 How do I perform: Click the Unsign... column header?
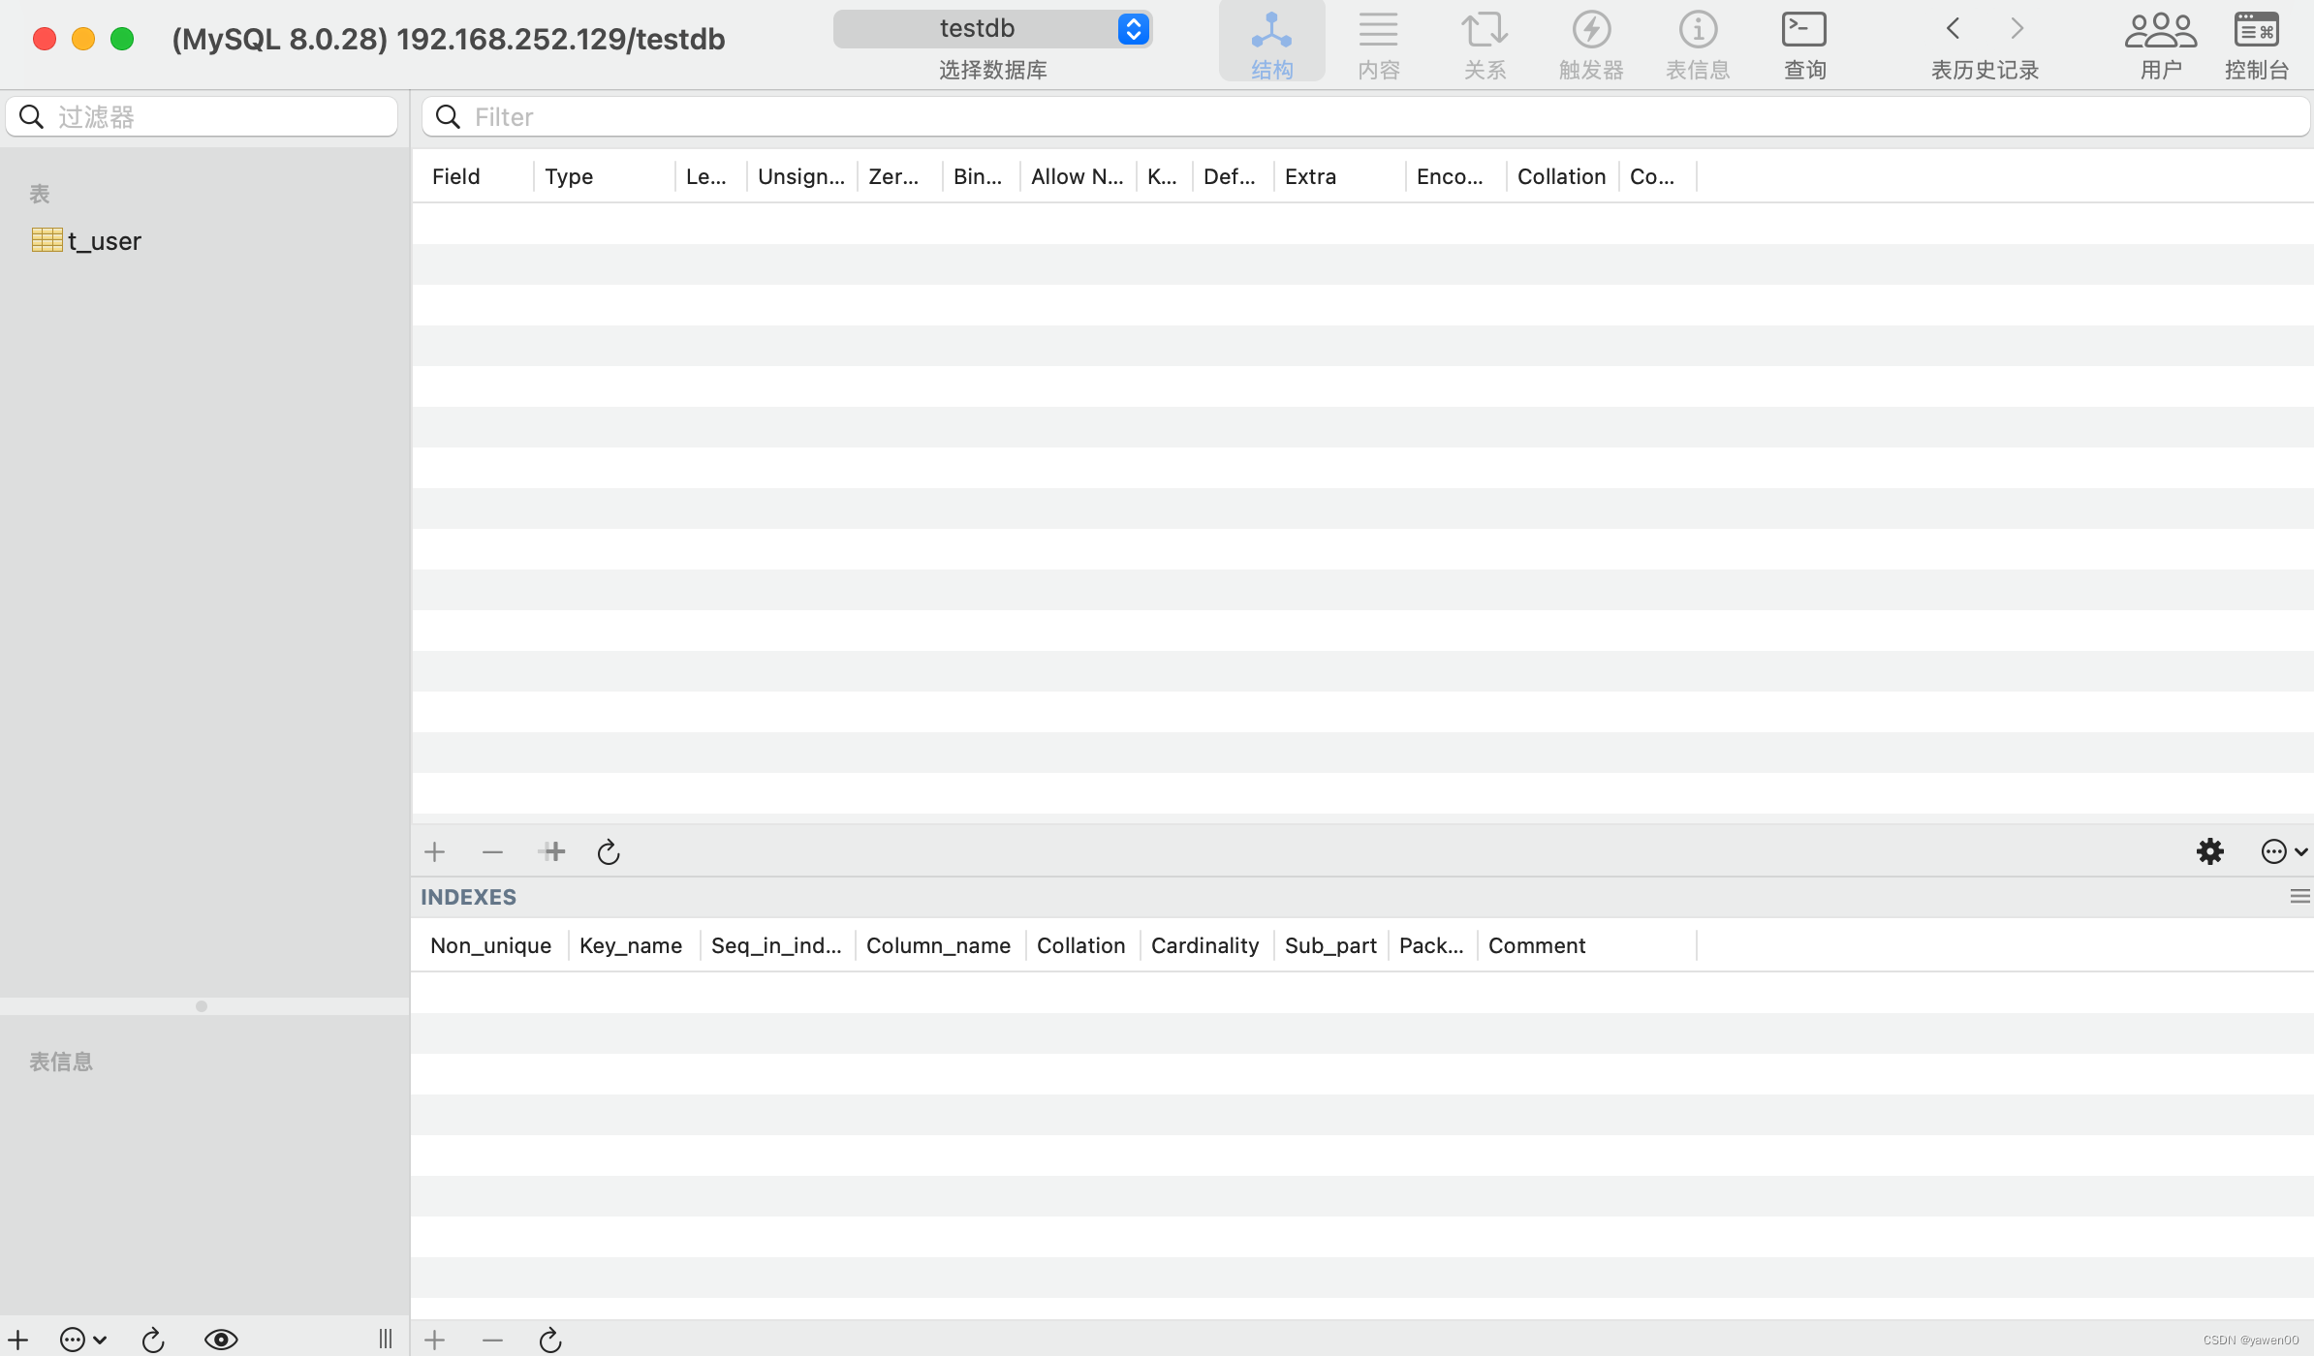tap(801, 176)
